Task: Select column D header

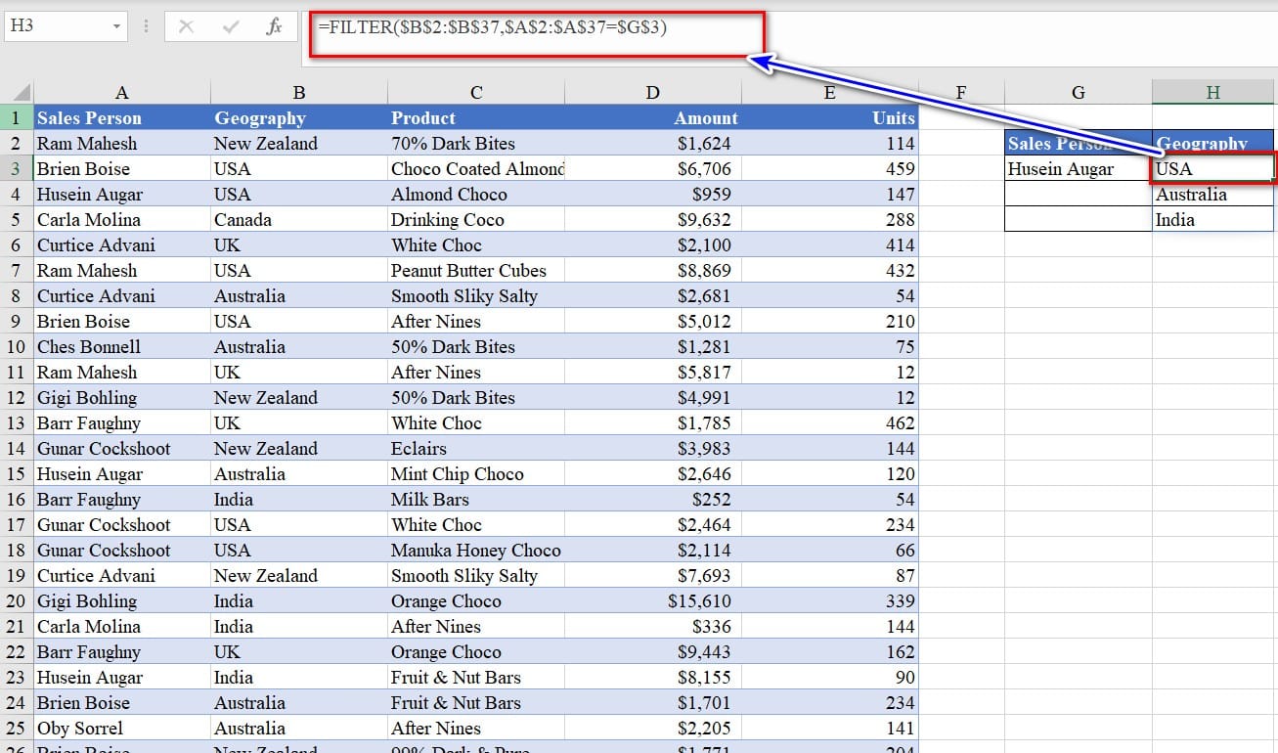Action: coord(652,93)
